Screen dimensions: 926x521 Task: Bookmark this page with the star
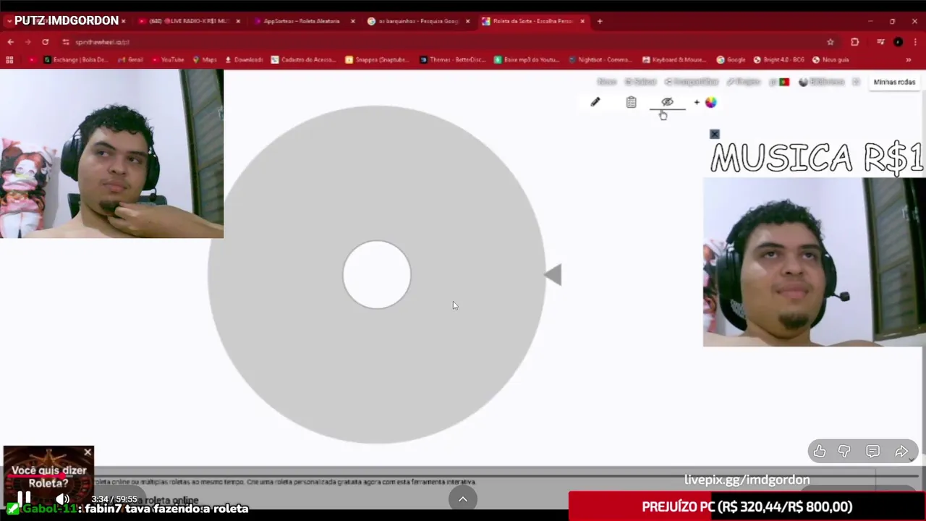[830, 42]
